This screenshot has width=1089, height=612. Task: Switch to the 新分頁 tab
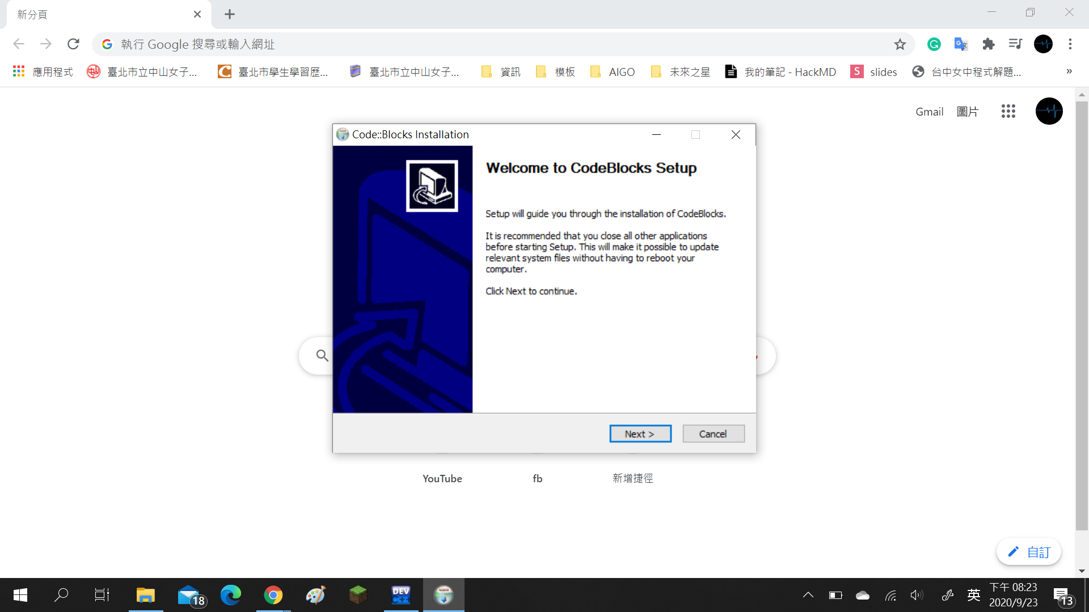pyautogui.click(x=102, y=14)
